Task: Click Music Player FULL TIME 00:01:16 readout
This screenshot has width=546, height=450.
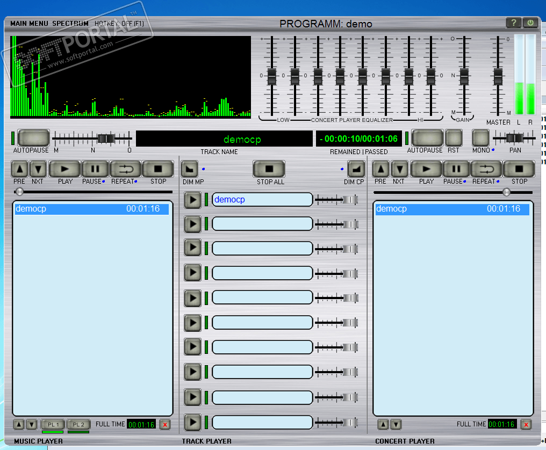Action: 141,425
